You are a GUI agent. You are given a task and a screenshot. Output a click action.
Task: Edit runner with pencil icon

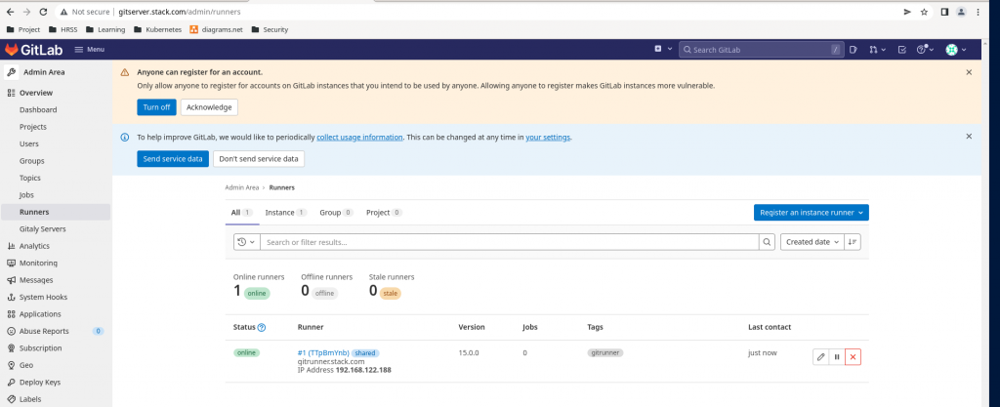click(820, 357)
